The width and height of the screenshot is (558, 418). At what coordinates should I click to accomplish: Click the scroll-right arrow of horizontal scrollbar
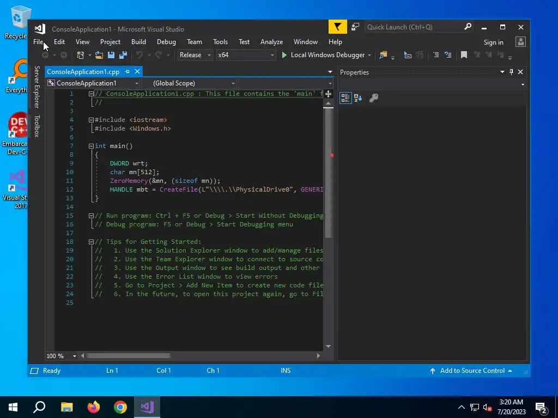[x=318, y=356]
